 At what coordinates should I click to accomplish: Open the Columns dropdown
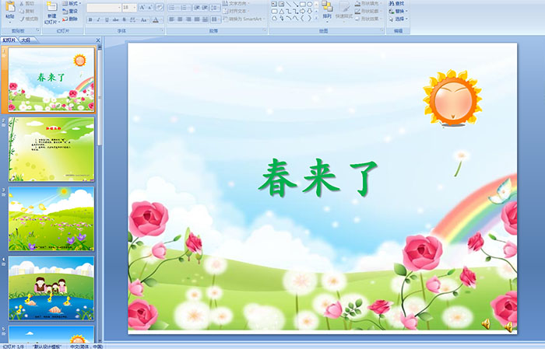tap(215, 19)
